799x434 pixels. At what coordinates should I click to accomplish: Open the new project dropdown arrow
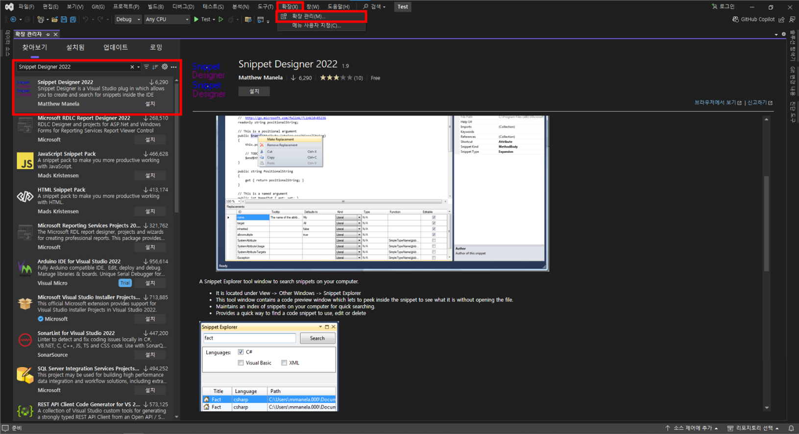pos(48,20)
